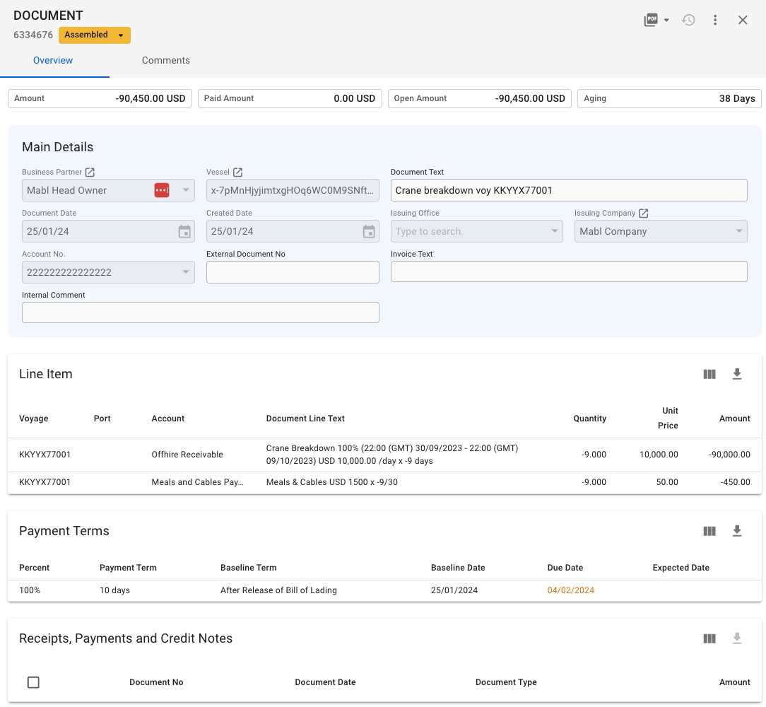Download the Payment Terms table
This screenshot has width=766, height=707.
[737, 531]
